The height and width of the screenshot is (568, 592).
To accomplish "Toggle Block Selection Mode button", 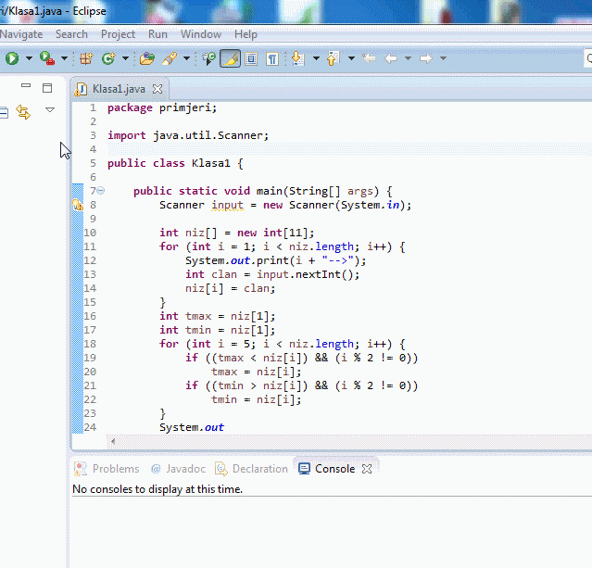I will click(x=251, y=58).
